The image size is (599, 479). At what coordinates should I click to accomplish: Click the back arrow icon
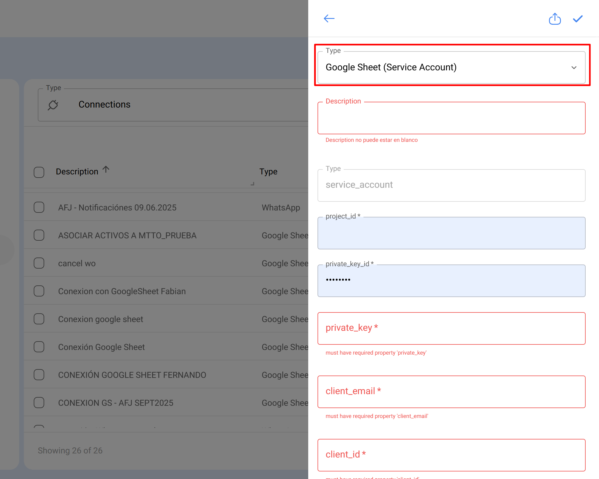coord(329,19)
